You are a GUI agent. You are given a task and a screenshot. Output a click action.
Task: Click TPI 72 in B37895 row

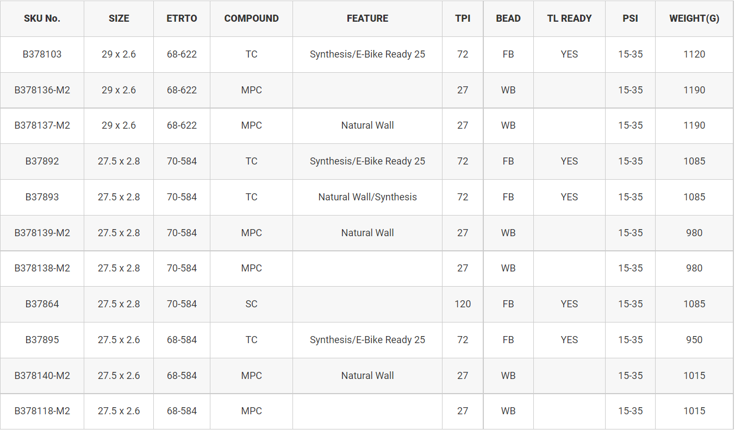[x=463, y=340]
